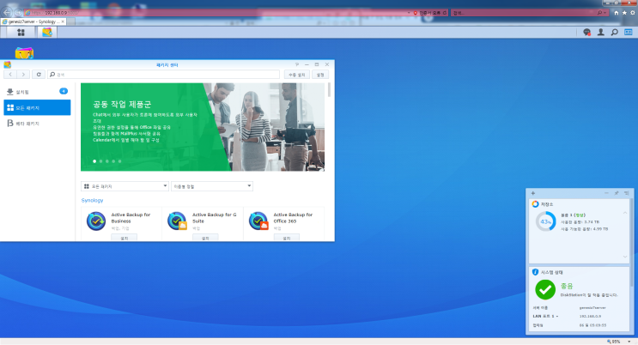Screen dimensions: 638x345
Task: Open the DSM main menu grid icon
Action: (x=21, y=32)
